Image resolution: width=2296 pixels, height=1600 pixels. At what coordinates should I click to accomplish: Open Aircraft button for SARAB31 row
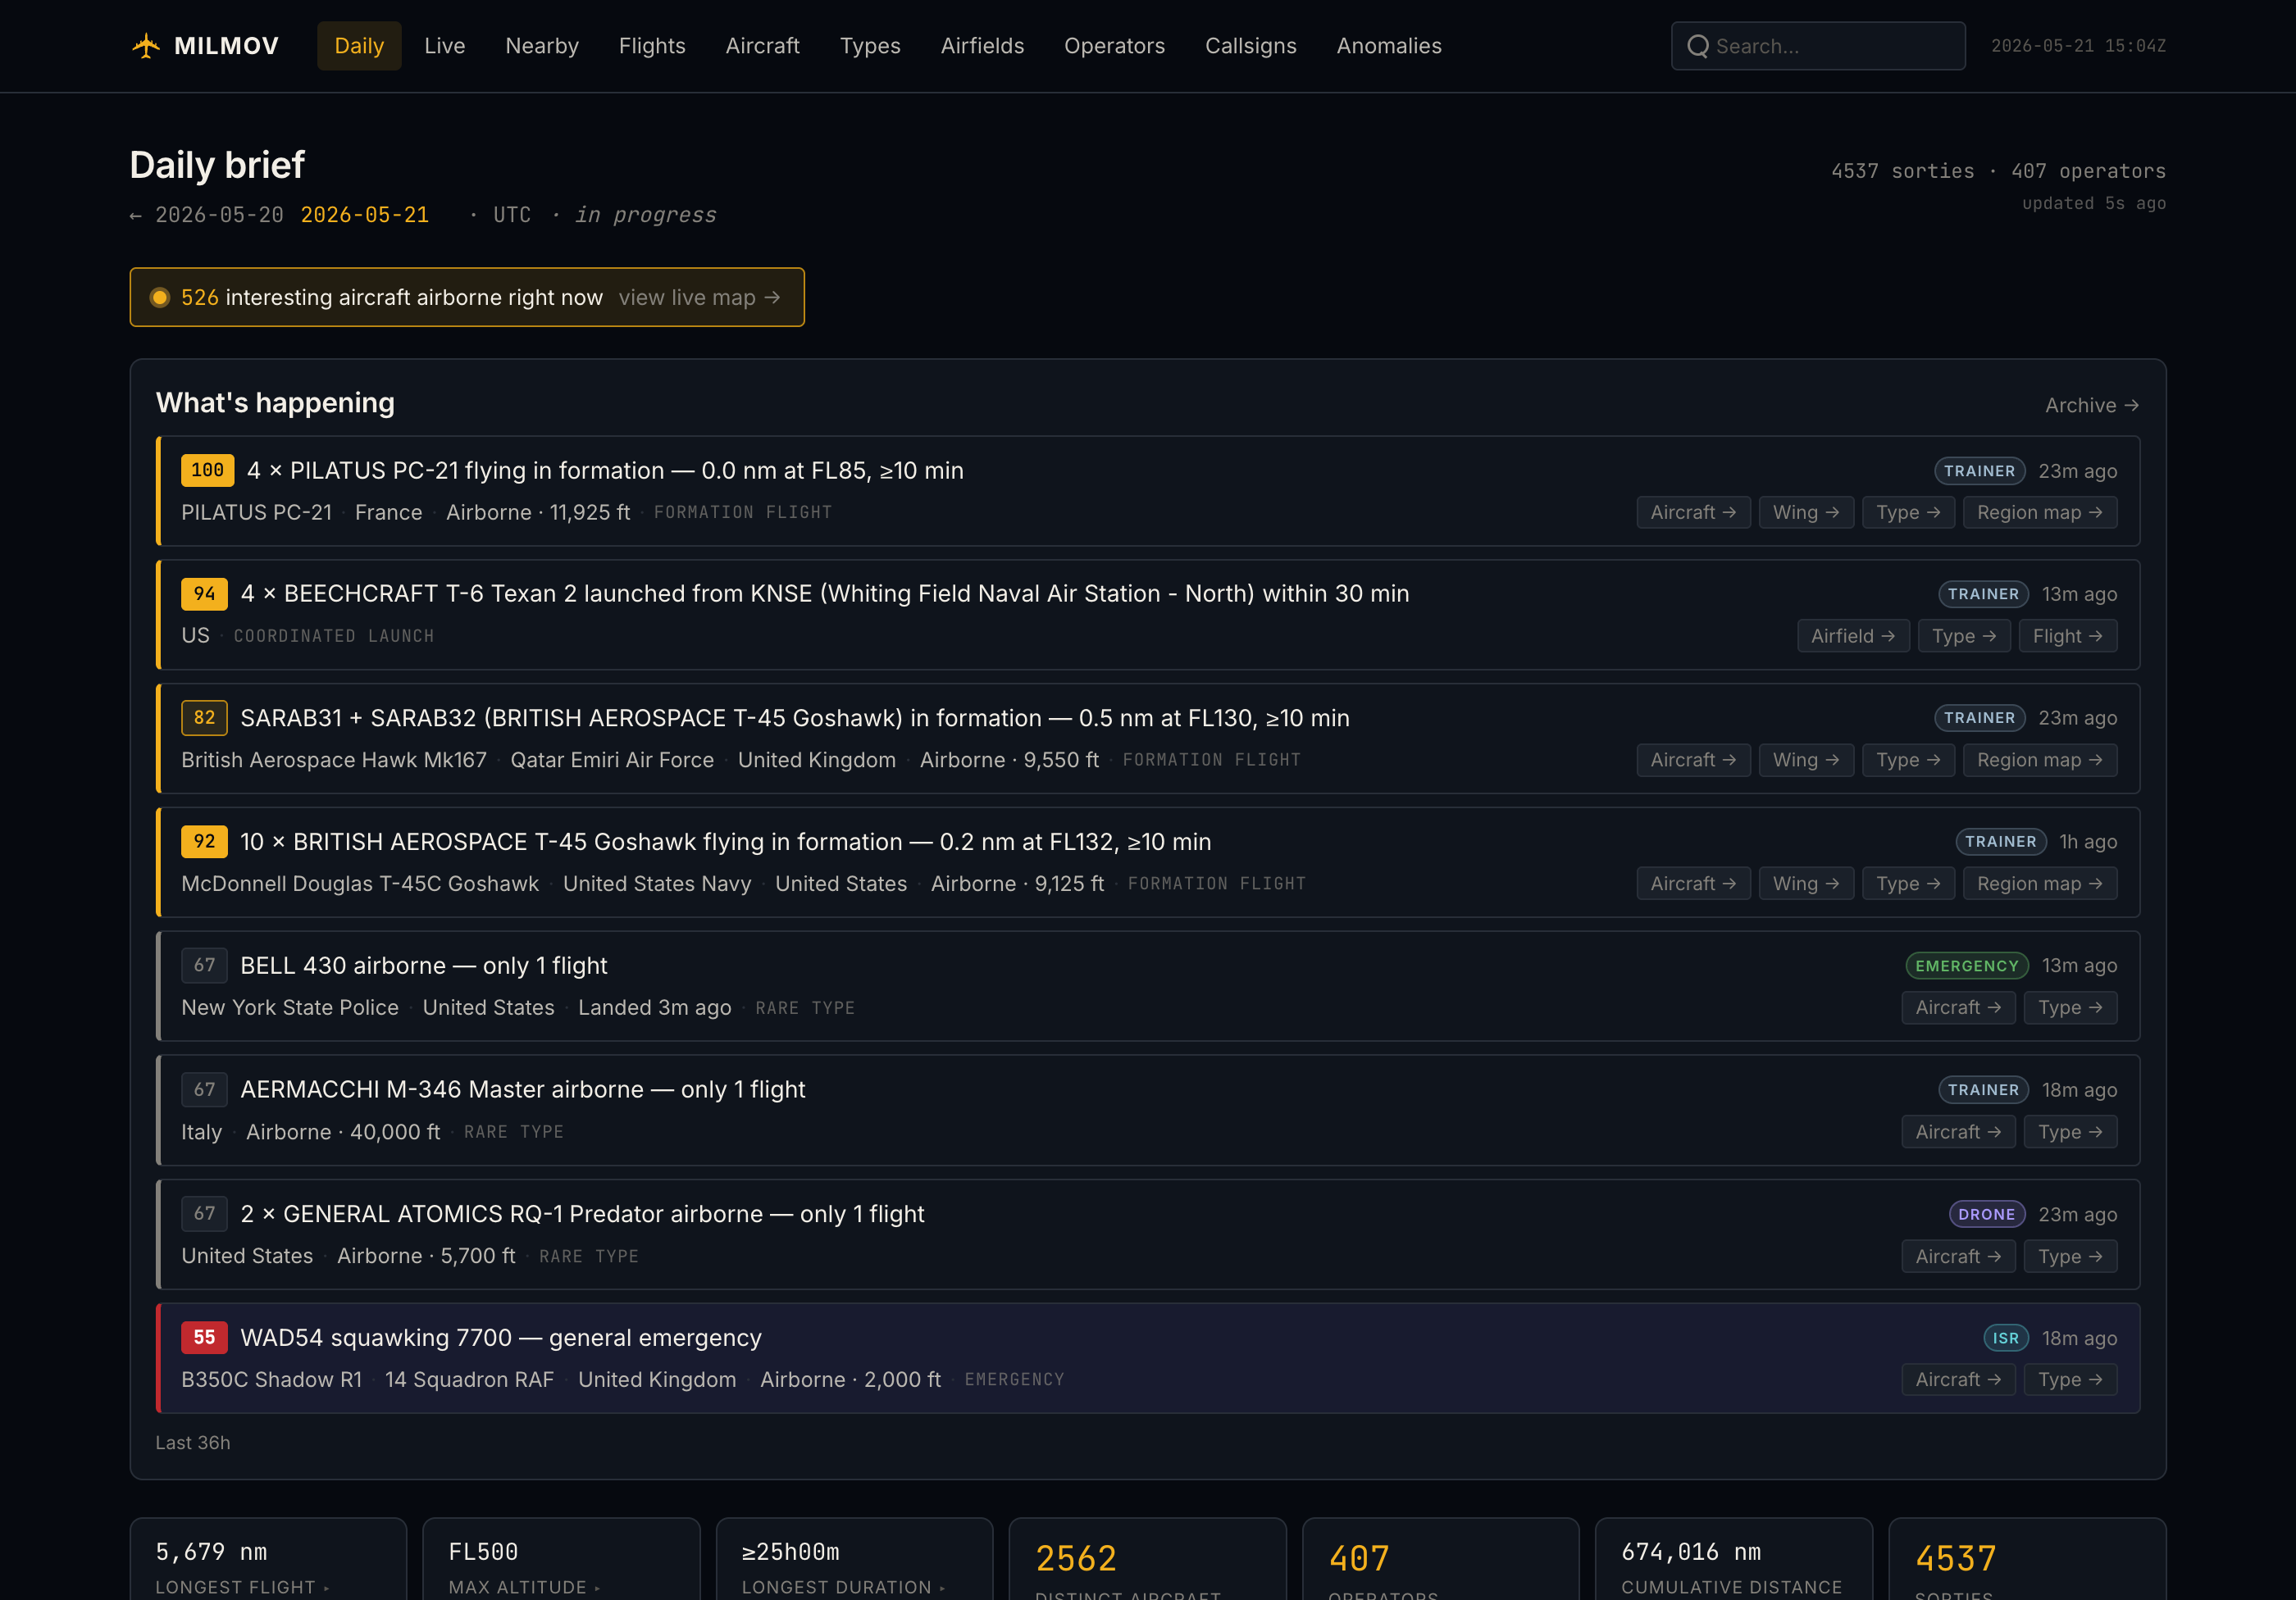tap(1693, 761)
